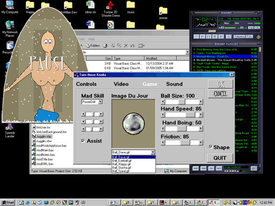Click Winamp lightning bolt logo icon

click(x=258, y=37)
